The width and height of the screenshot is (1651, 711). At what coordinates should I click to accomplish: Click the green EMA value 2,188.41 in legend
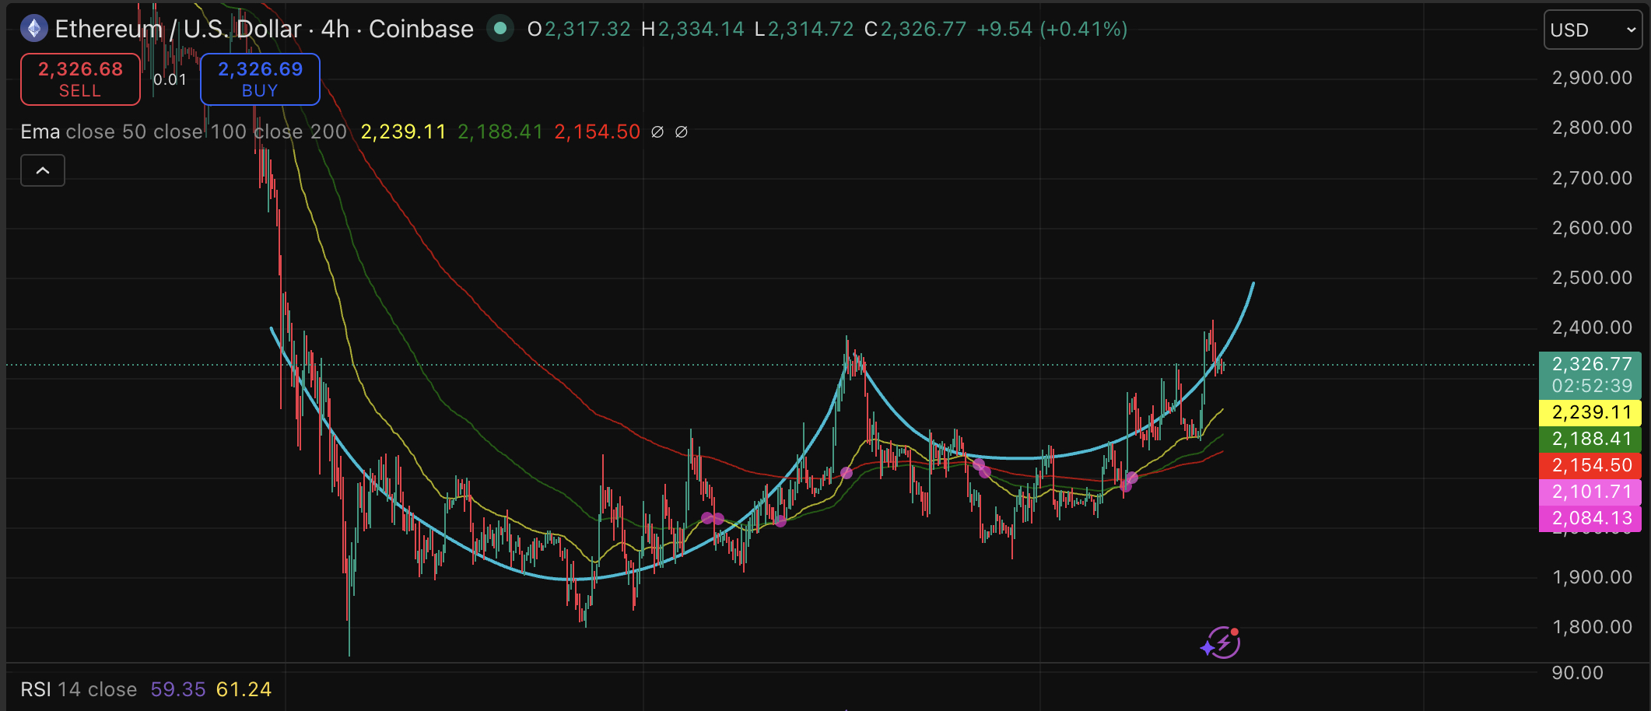[x=499, y=131]
